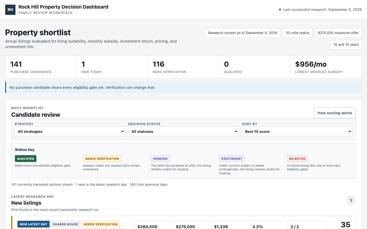Click the Shared House tag on listing
The width and height of the screenshot is (367, 229).
66,224
